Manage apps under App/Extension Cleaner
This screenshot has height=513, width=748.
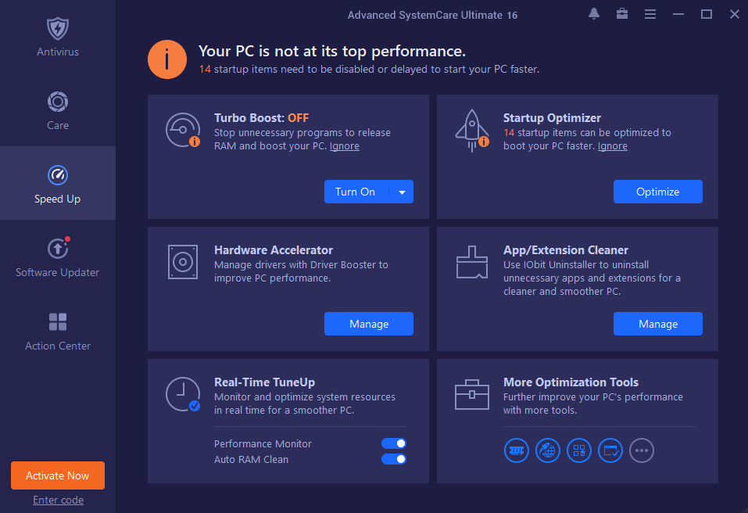[x=658, y=324]
